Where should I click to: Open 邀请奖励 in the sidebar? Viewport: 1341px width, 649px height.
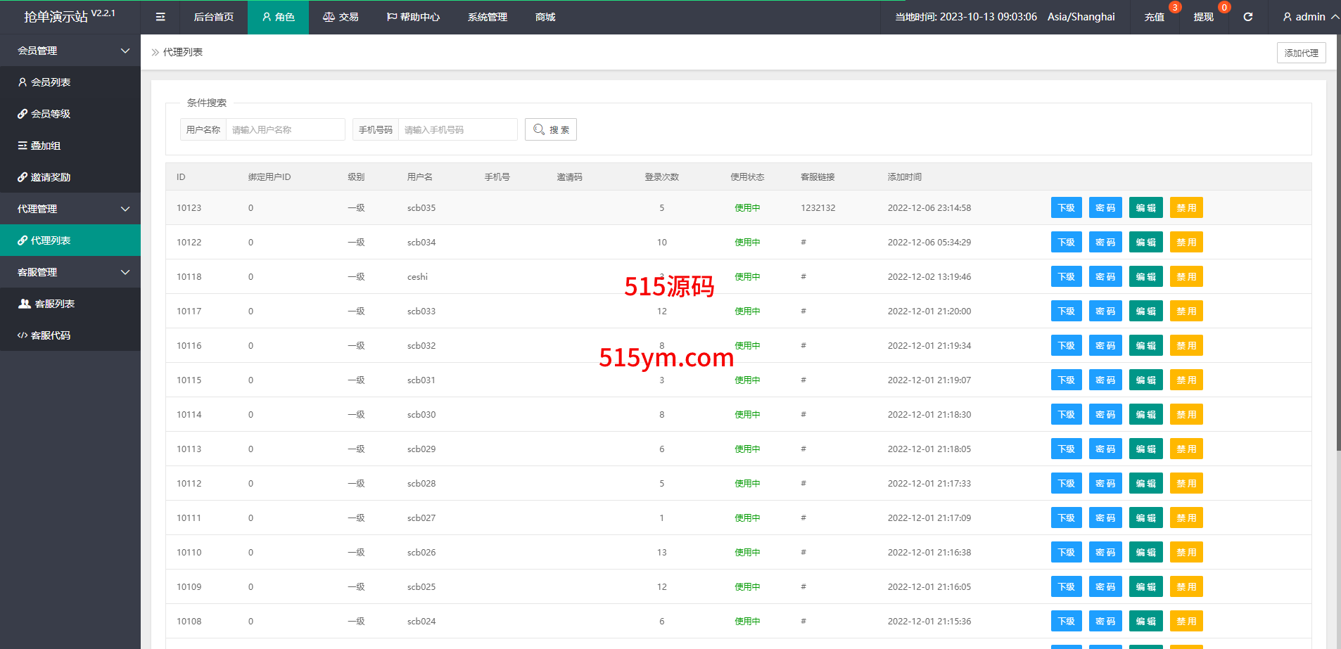coord(51,177)
